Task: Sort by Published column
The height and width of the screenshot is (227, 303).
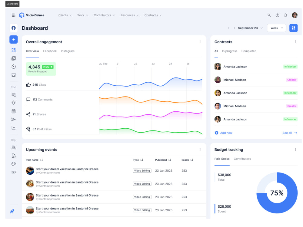Action: pyautogui.click(x=163, y=160)
